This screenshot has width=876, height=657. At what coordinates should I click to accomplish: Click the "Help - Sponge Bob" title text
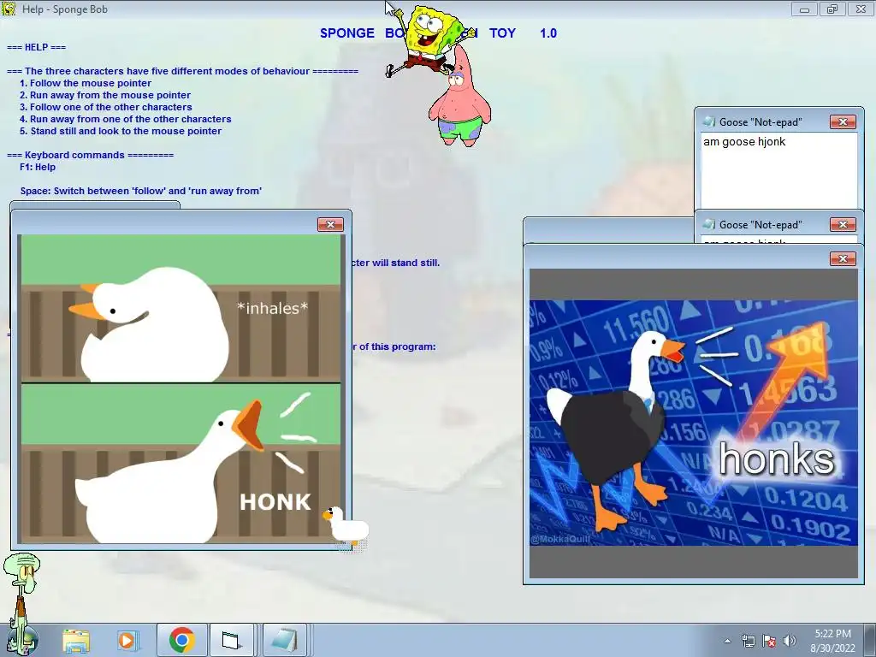point(65,9)
